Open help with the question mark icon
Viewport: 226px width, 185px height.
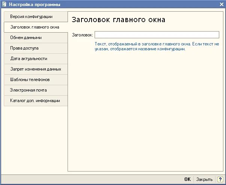point(220,179)
